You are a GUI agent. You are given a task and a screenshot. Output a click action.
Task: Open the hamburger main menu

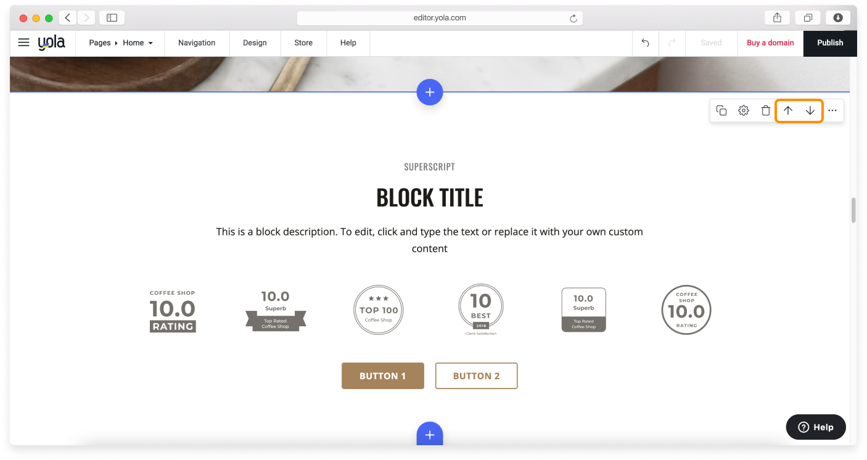(23, 43)
